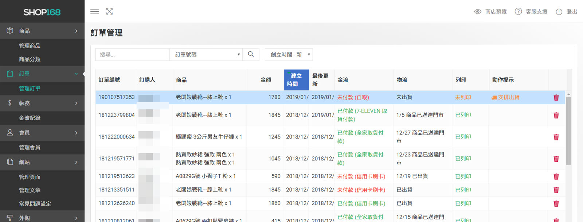Click the magnifier search button
This screenshot has width=583, height=222.
251,54
